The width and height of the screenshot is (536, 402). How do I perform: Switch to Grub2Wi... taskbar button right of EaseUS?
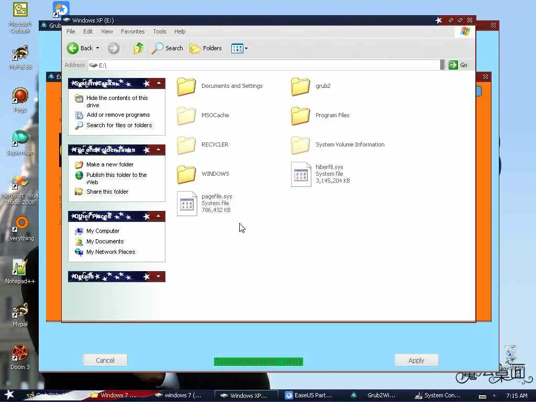click(373, 396)
